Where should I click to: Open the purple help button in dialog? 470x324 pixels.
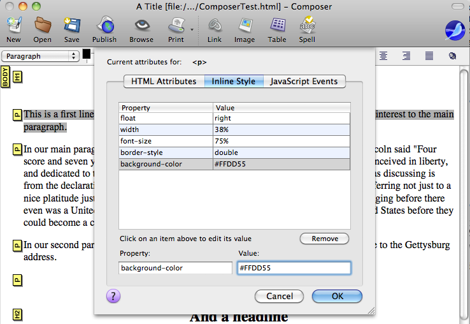click(113, 296)
